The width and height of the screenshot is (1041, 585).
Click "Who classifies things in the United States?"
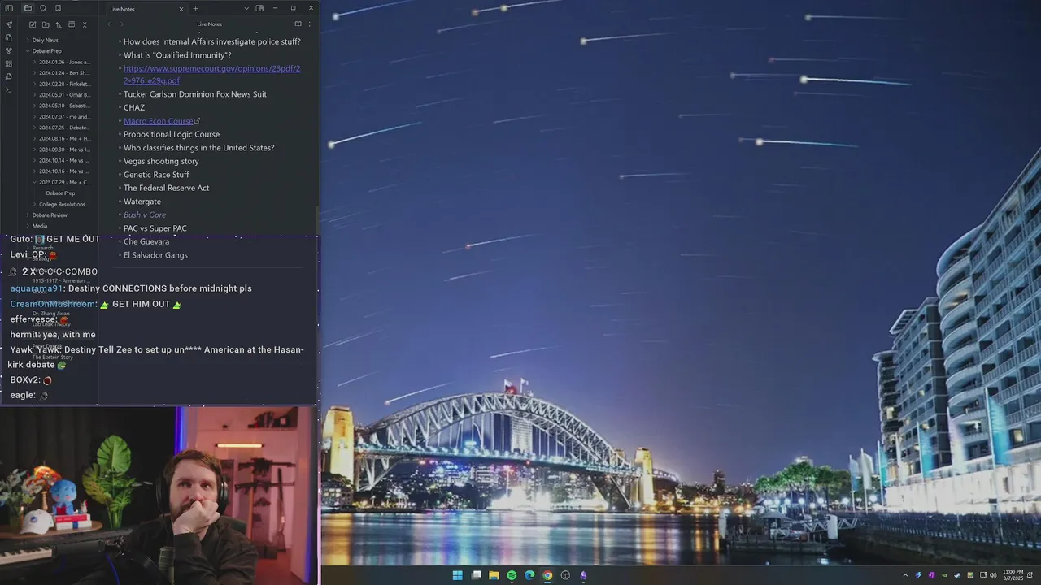(199, 148)
